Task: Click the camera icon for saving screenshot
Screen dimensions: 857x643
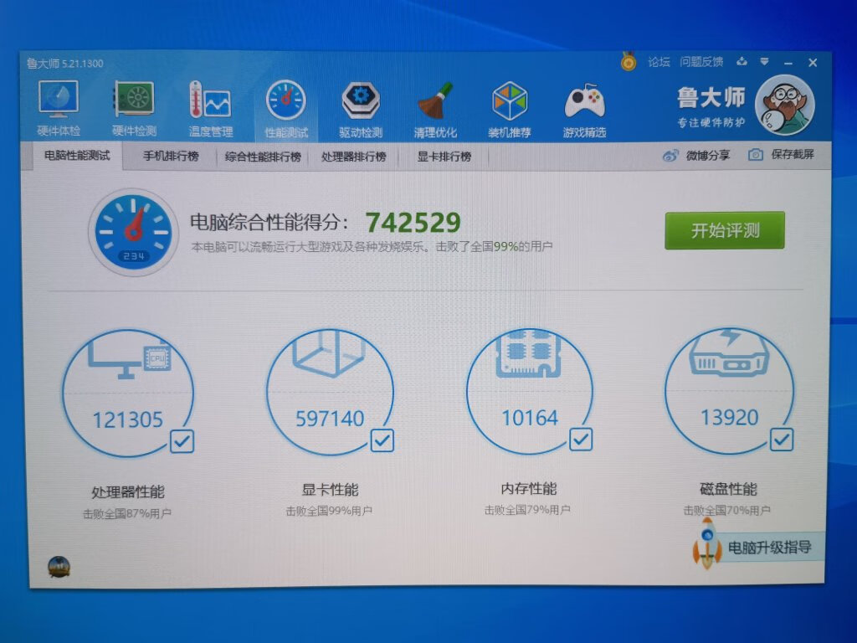Action: click(756, 155)
